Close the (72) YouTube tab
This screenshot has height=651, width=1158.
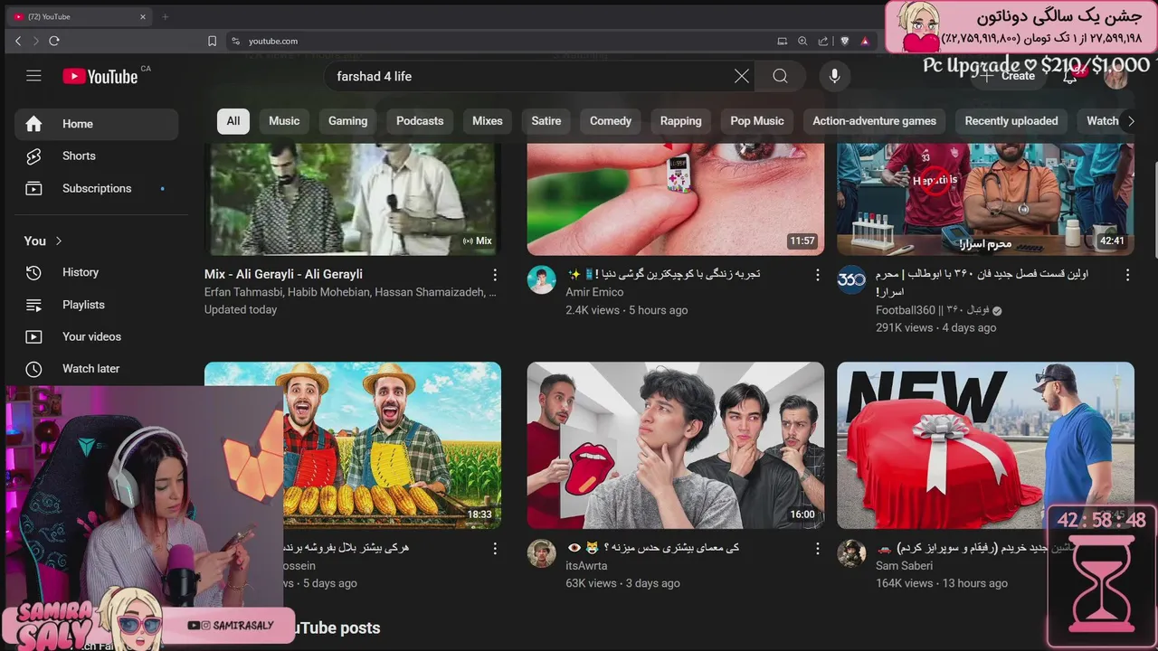click(142, 16)
